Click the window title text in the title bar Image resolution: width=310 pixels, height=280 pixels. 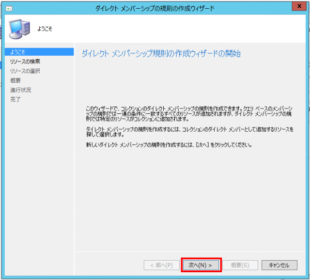pos(156,8)
